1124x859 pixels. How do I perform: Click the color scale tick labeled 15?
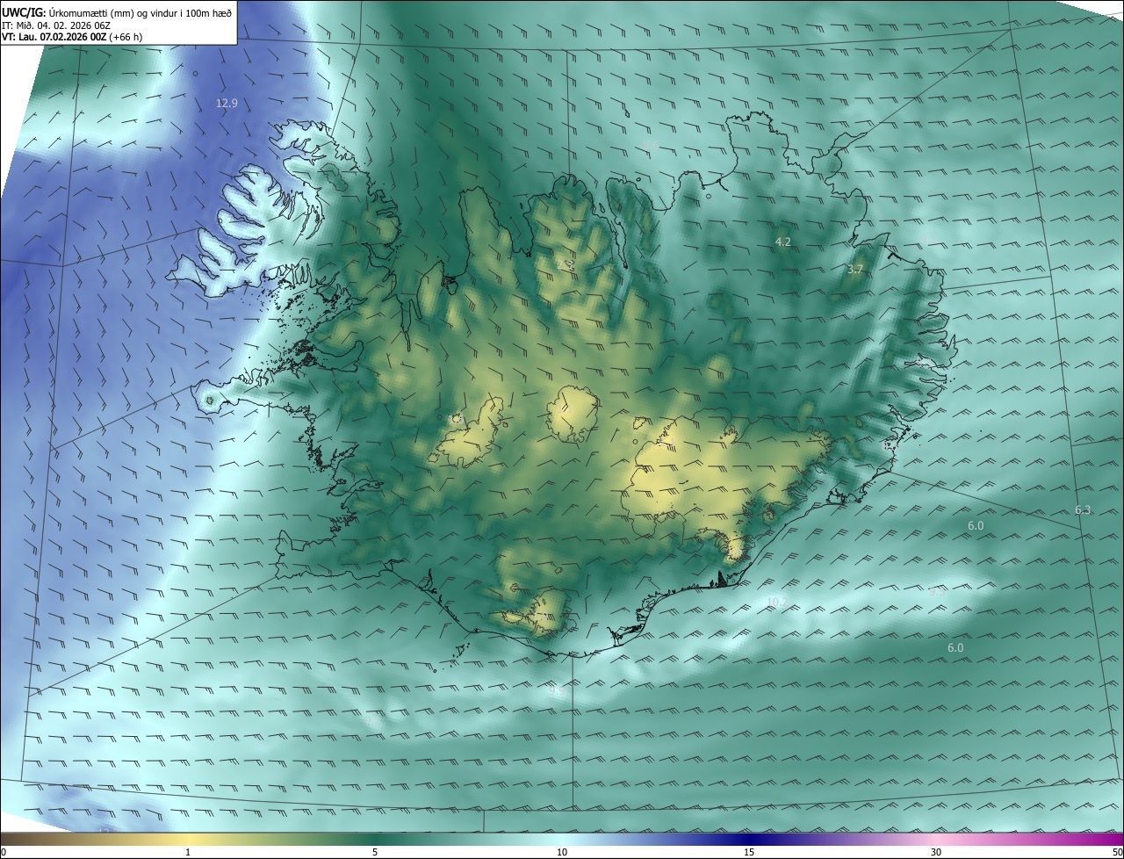(x=749, y=852)
